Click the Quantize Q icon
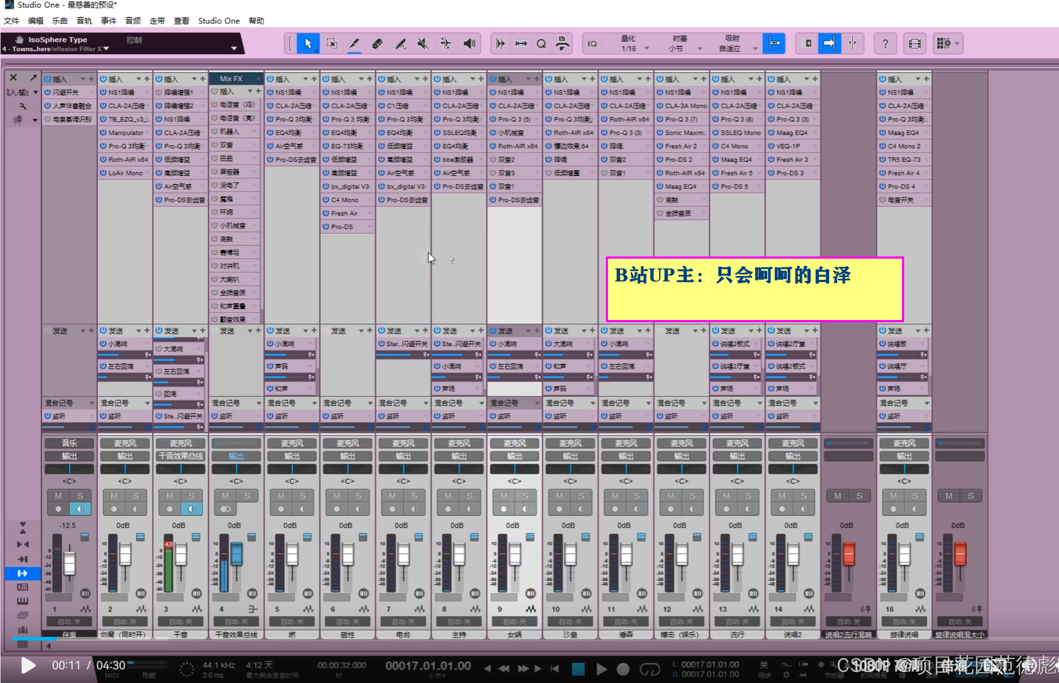Image resolution: width=1059 pixels, height=683 pixels. pyautogui.click(x=541, y=43)
